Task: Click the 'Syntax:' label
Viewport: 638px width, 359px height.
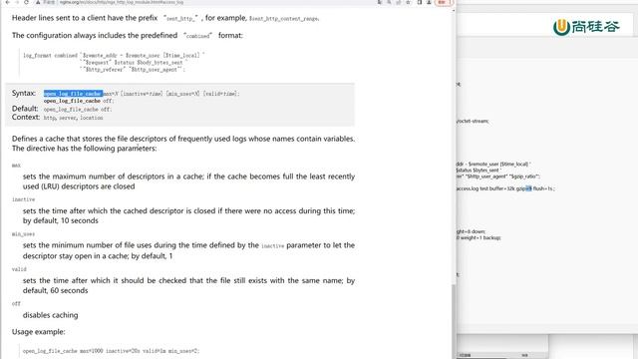Action: (24, 93)
